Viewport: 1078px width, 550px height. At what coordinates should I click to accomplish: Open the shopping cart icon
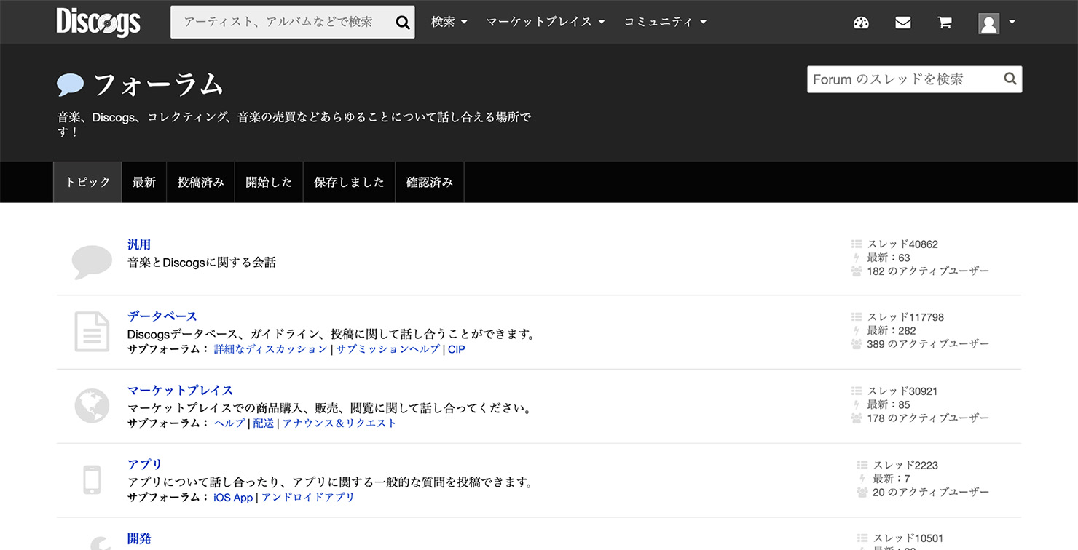[x=945, y=23]
